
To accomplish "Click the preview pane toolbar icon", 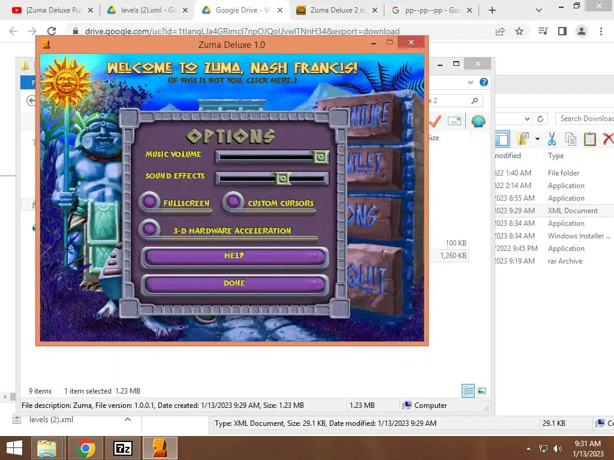I will (502, 139).
